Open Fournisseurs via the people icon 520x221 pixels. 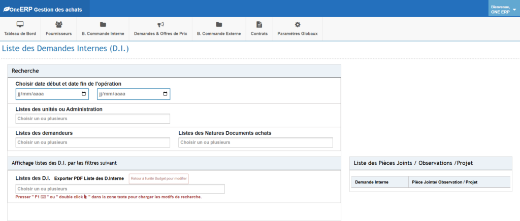(x=59, y=24)
